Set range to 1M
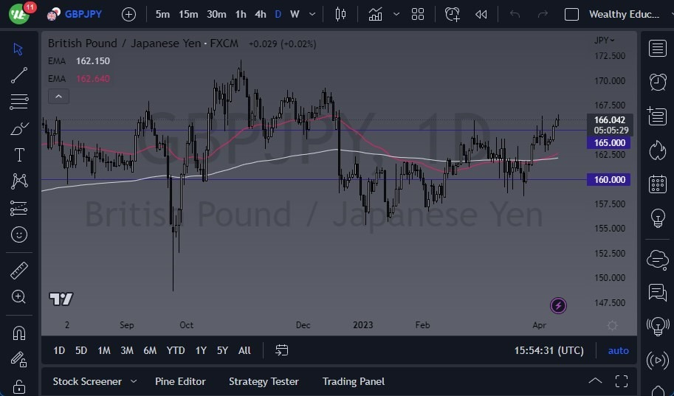 coord(104,350)
